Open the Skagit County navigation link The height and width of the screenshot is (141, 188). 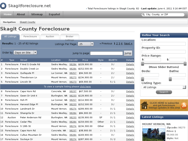[27, 22]
